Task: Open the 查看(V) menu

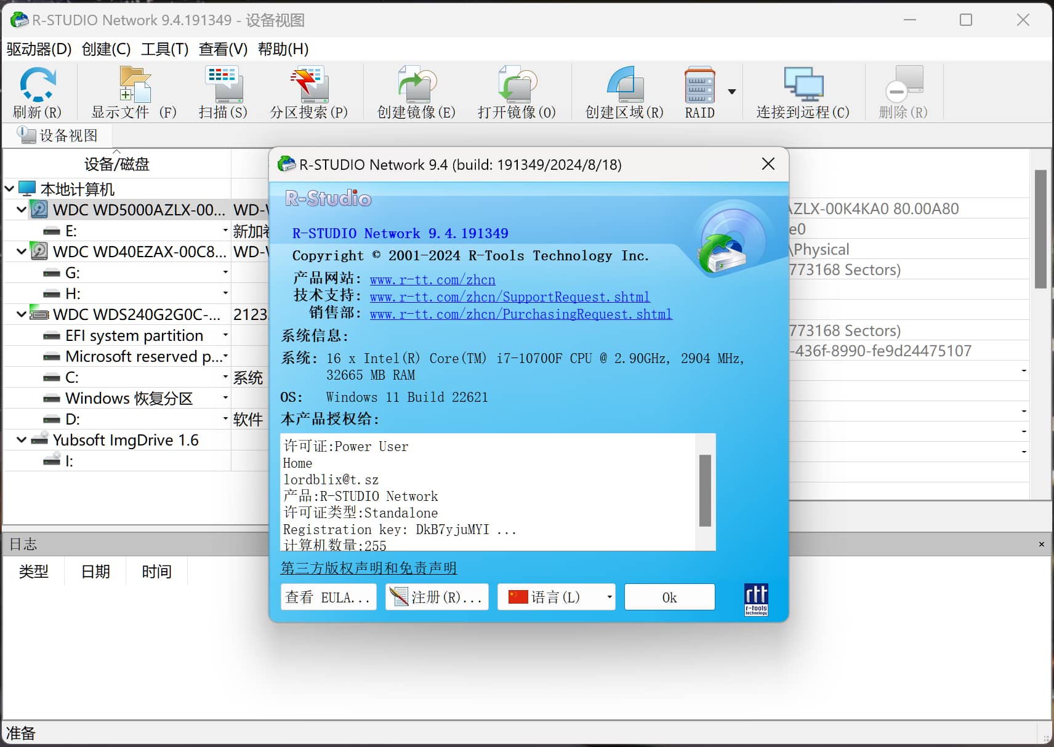Action: coord(222,49)
